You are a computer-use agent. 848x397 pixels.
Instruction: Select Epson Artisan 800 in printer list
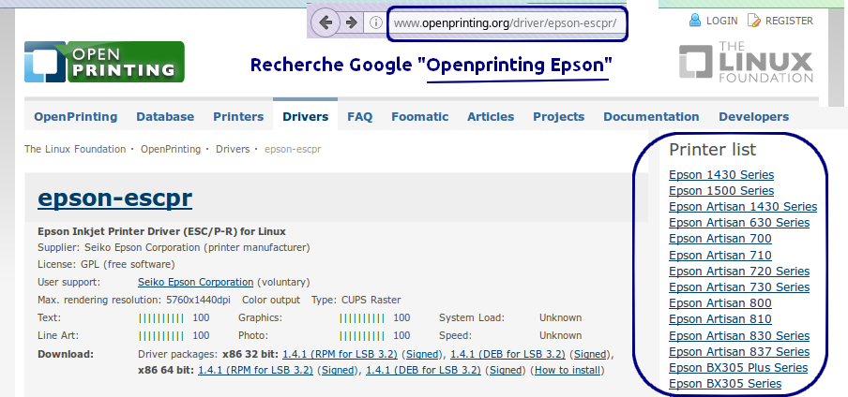point(720,303)
